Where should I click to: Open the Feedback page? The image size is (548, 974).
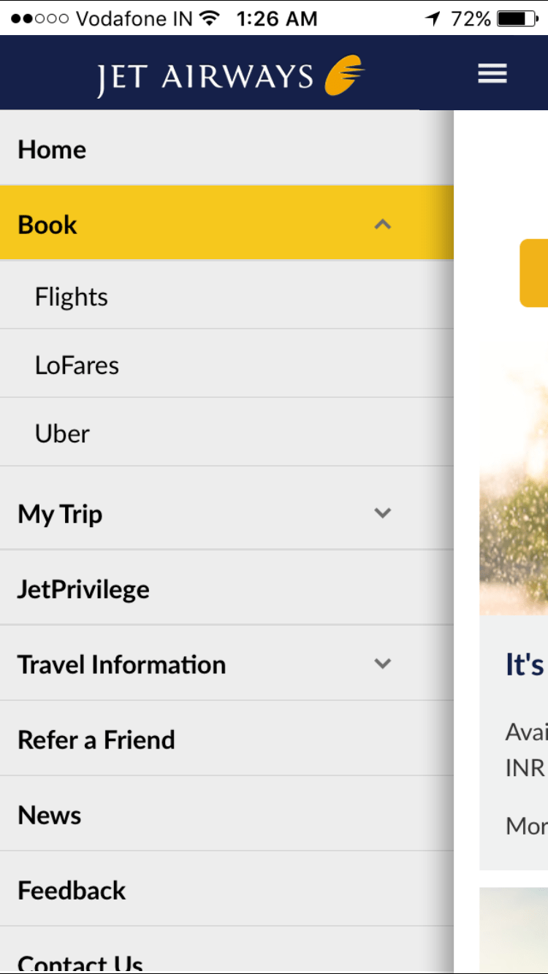coord(71,890)
